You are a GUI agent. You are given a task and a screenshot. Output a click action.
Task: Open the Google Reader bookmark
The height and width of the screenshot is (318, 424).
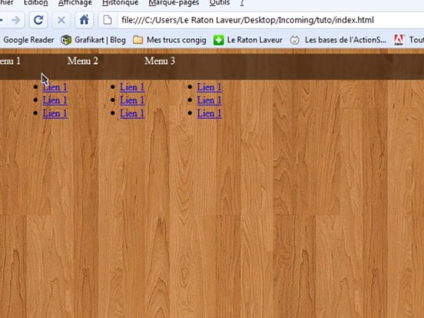click(x=29, y=40)
